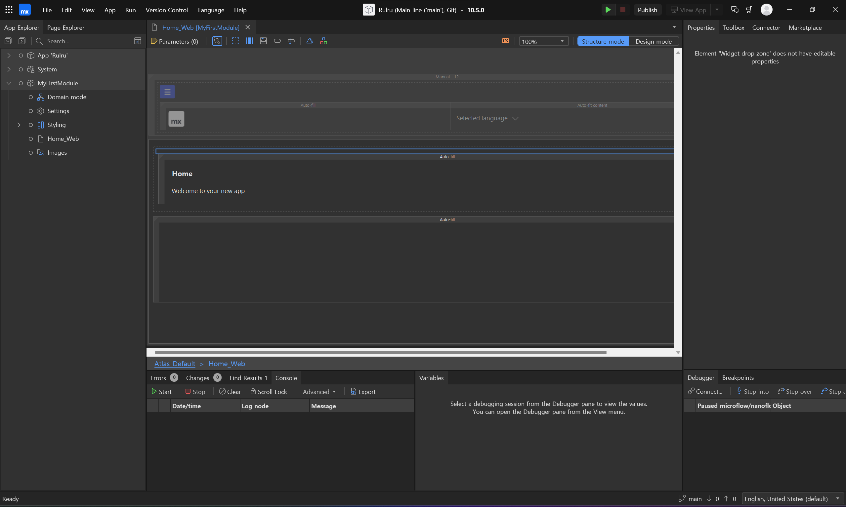The width and height of the screenshot is (846, 507).
Task: Click the orange CSS styling icon
Action: tap(505, 41)
